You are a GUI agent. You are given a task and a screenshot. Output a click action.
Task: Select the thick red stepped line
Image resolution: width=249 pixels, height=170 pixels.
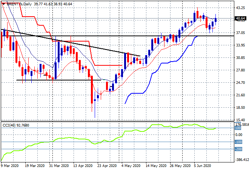pyautogui.click(x=70, y=41)
